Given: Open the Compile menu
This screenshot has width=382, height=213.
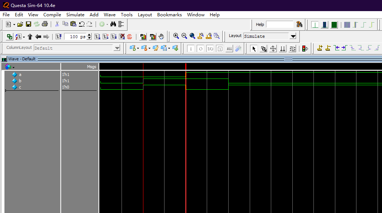Looking at the screenshot, I should point(52,14).
